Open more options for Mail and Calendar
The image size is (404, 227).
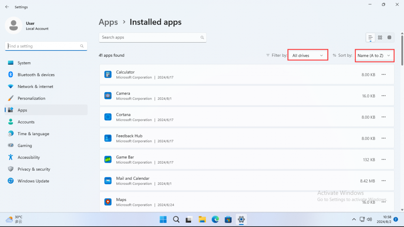(383, 180)
